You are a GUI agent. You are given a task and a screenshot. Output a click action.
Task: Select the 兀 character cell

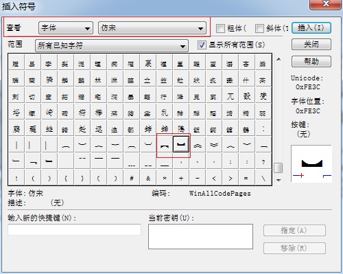[x=230, y=95]
